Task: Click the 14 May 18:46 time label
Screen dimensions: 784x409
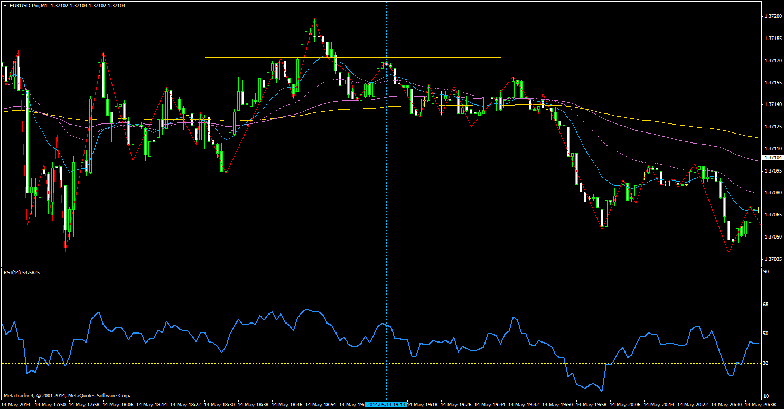Action: [x=287, y=405]
